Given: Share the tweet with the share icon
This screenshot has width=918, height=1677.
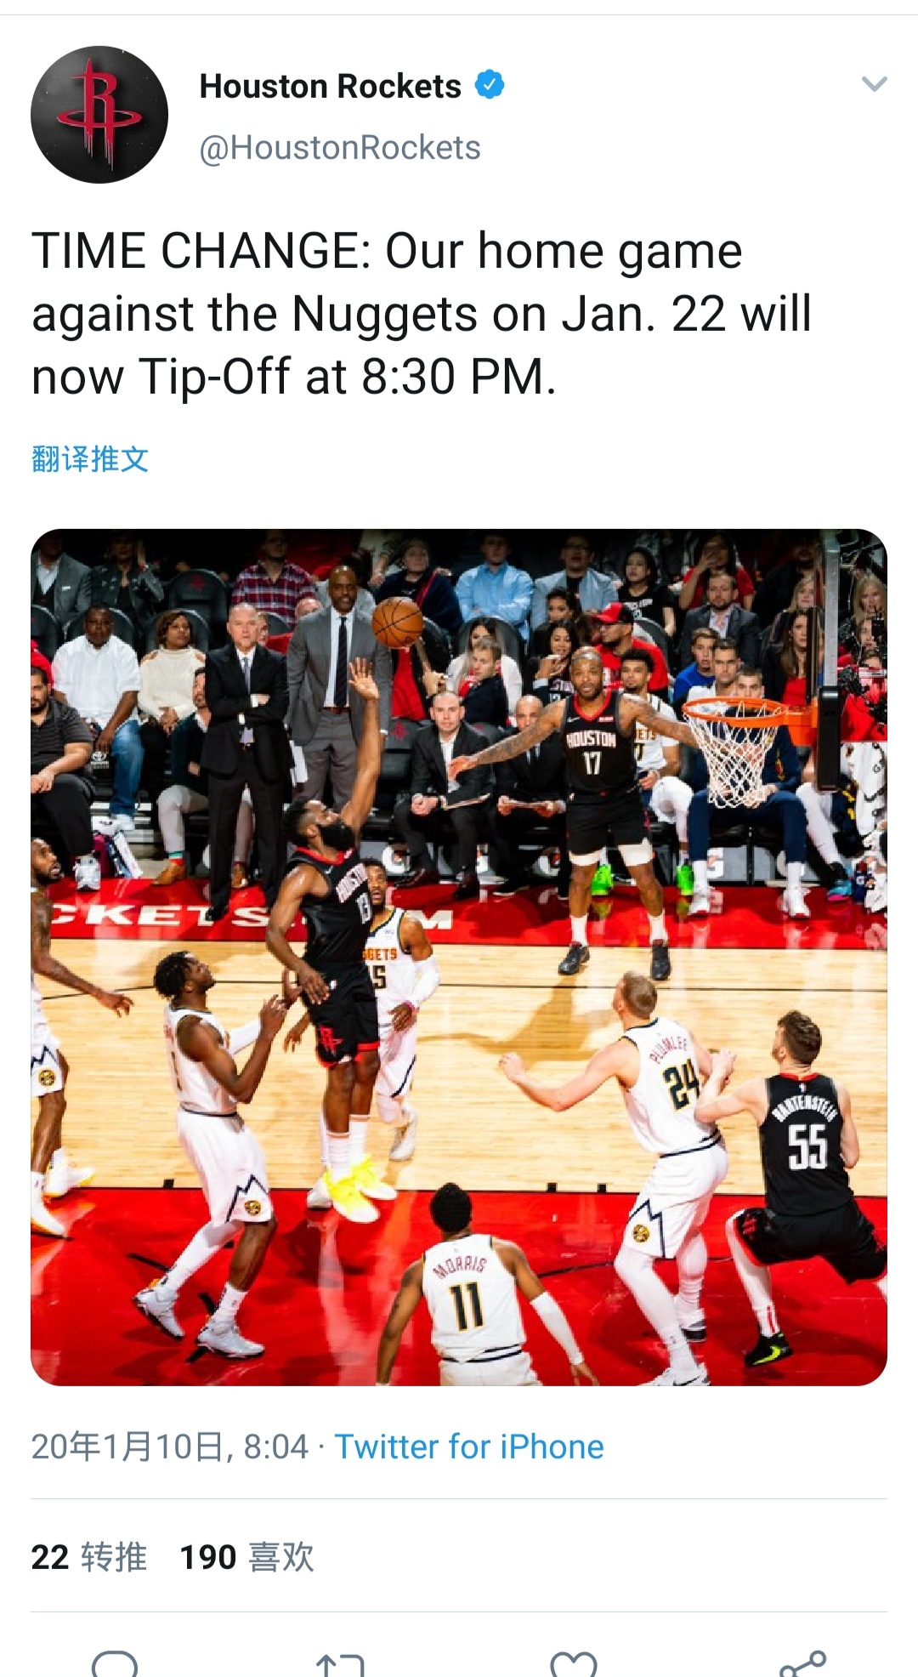Looking at the screenshot, I should click(x=803, y=1663).
